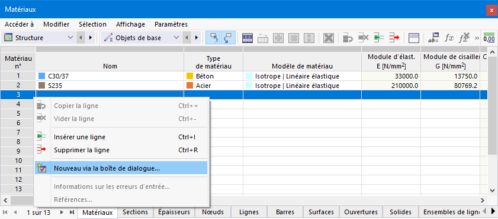Image resolution: width=498 pixels, height=219 pixels.
Task: Click the ab= find and replace icon
Action: [x=433, y=38]
